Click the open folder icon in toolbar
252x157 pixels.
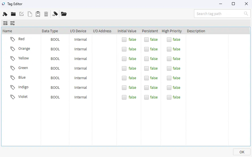pyautogui.click(x=64, y=14)
